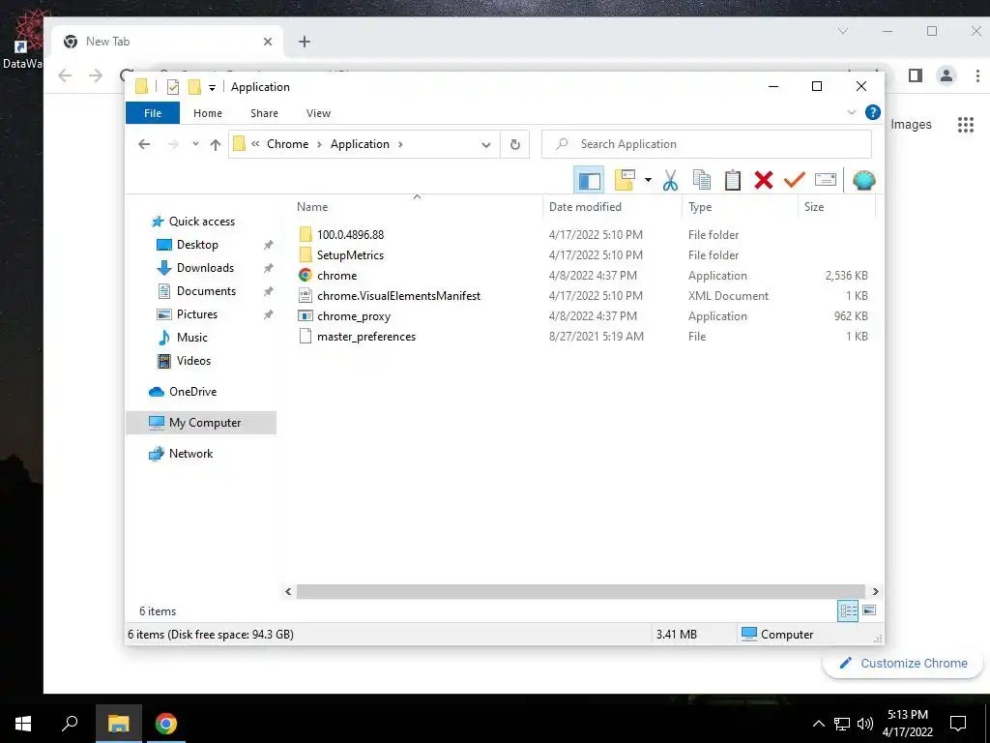Open the Windows Start menu

click(23, 724)
